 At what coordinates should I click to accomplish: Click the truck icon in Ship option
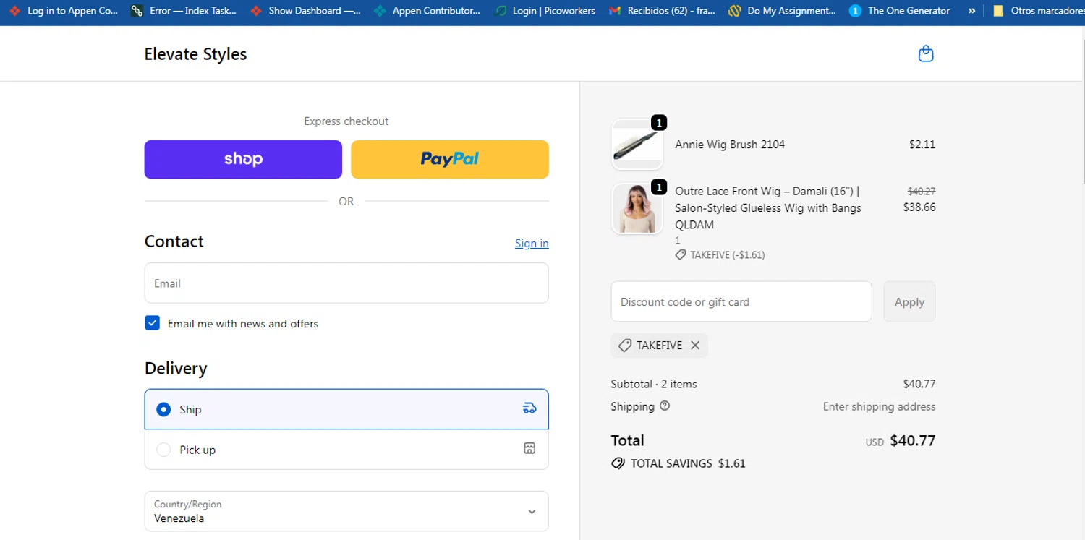click(x=529, y=408)
